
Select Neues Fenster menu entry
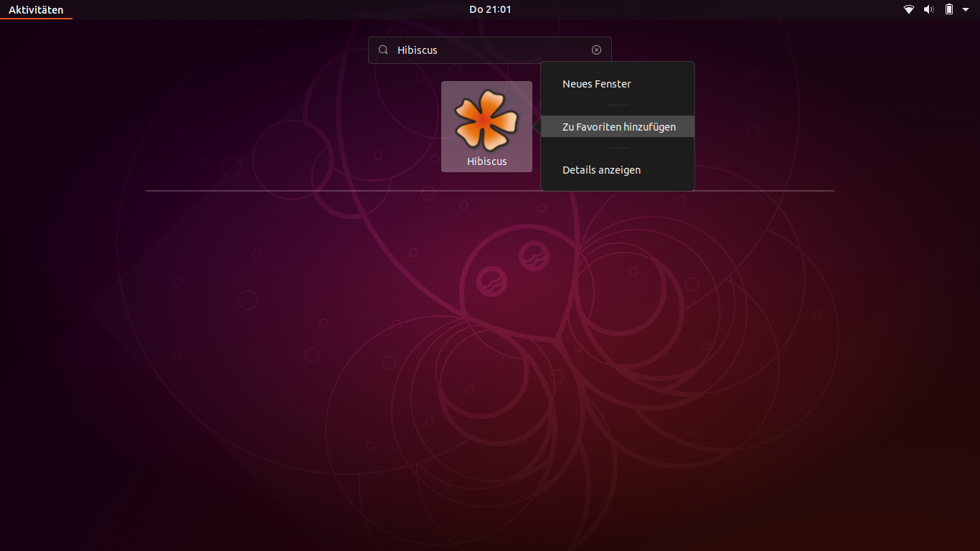click(x=618, y=84)
